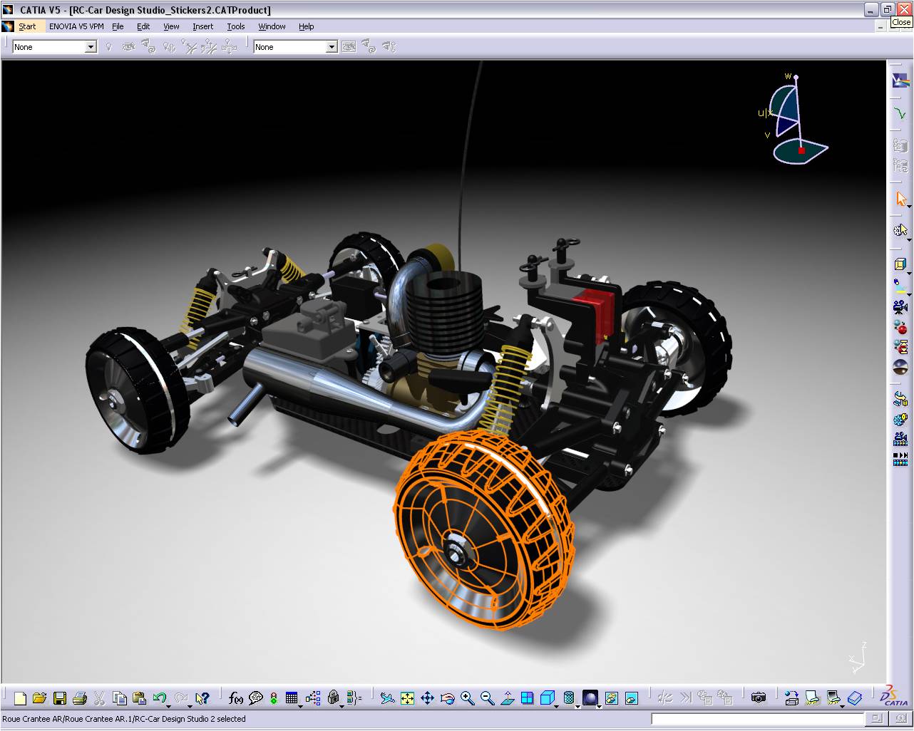Minimize the inner document window

click(880, 26)
